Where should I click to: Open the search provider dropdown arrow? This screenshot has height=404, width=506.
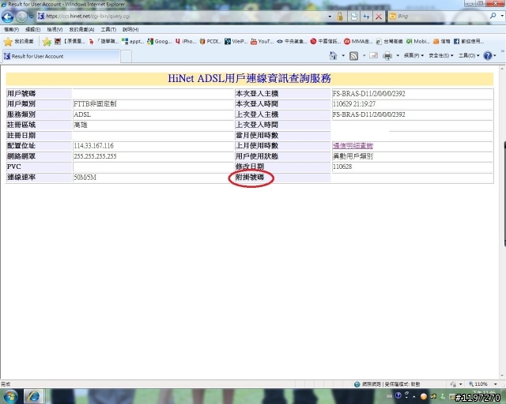502,16
